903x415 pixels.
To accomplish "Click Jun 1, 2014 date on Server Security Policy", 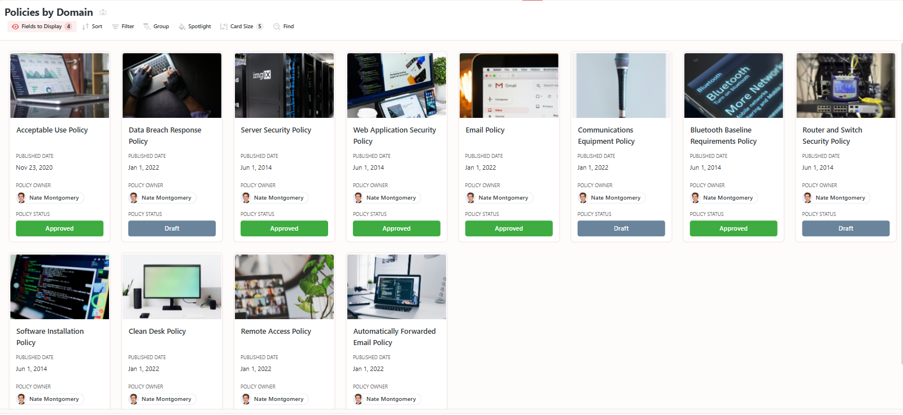I will click(x=256, y=167).
